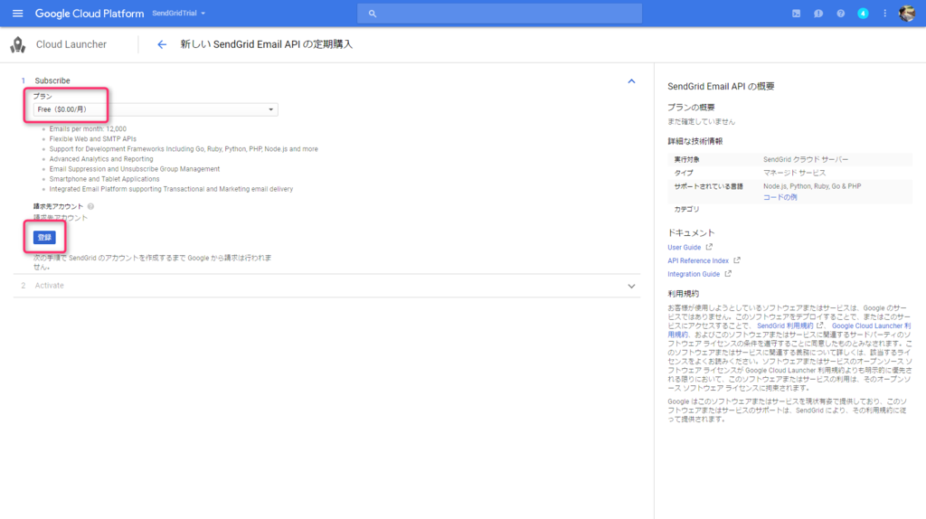
Task: Open the feedback icon in header
Action: [x=817, y=13]
